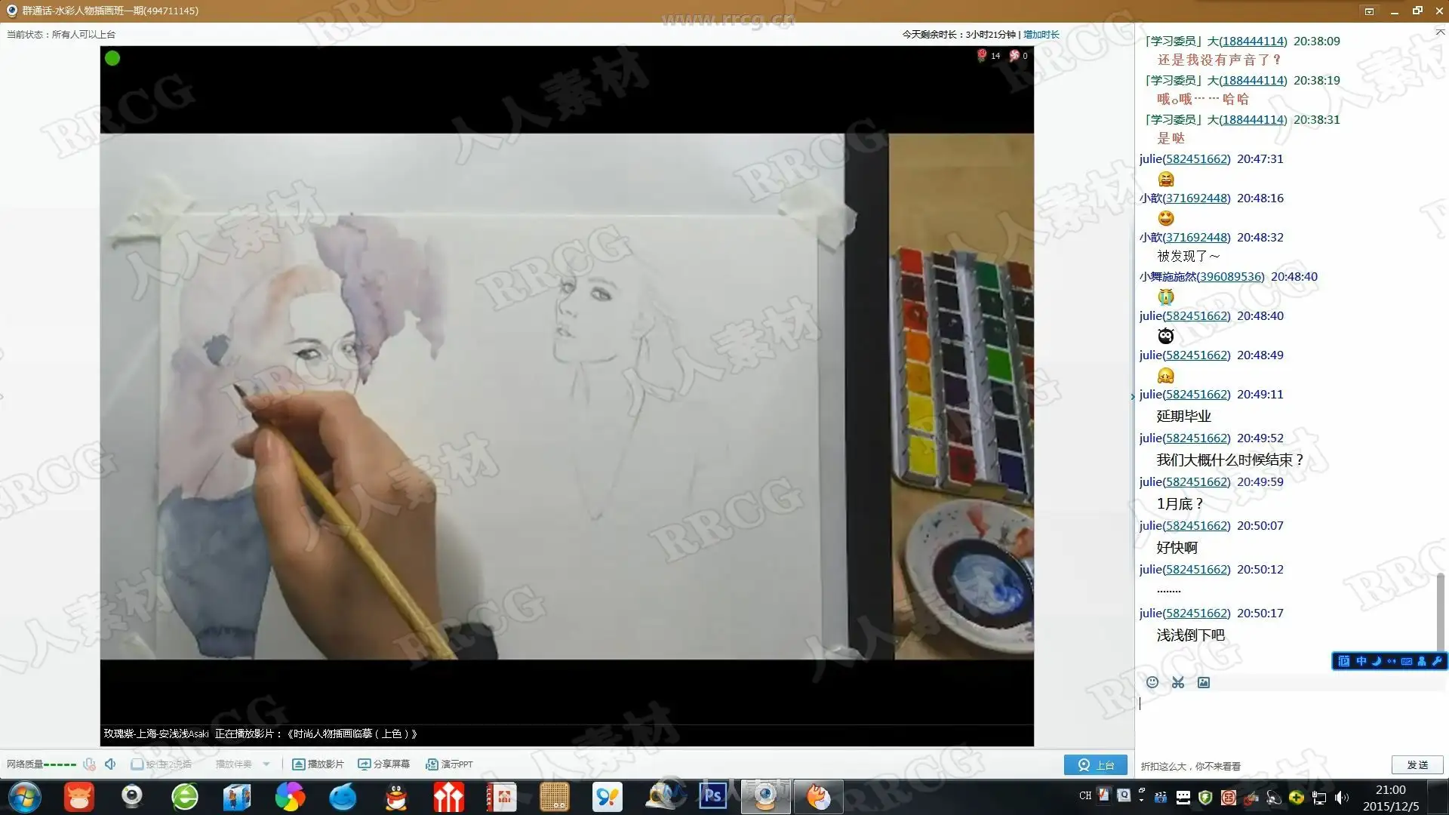Toggle the microphone mute icon

pos(89,764)
